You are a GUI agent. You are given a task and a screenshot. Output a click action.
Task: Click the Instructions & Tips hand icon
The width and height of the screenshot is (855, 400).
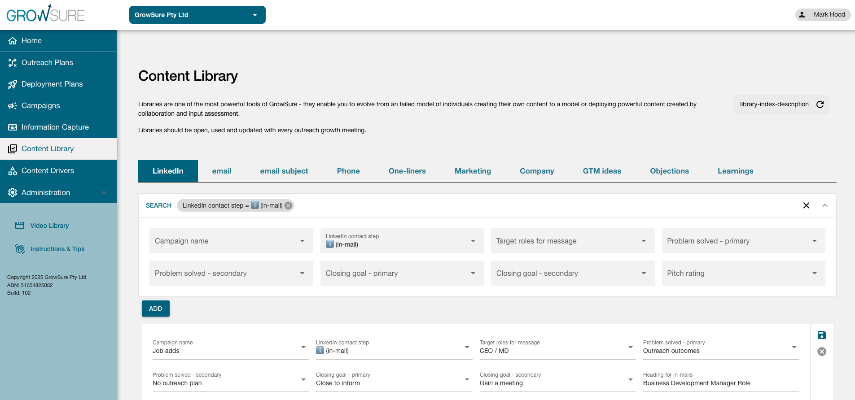point(20,249)
